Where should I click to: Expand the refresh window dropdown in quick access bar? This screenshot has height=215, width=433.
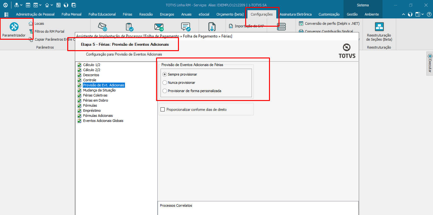point(41,5)
